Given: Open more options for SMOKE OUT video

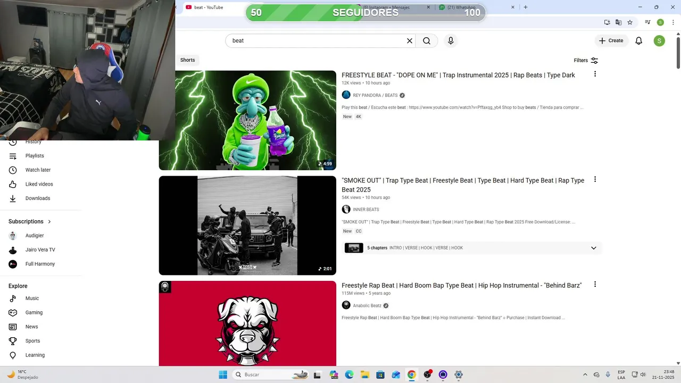Looking at the screenshot, I should (595, 179).
